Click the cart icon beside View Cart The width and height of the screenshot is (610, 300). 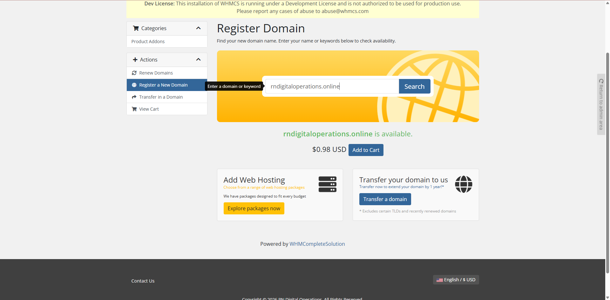pos(134,109)
